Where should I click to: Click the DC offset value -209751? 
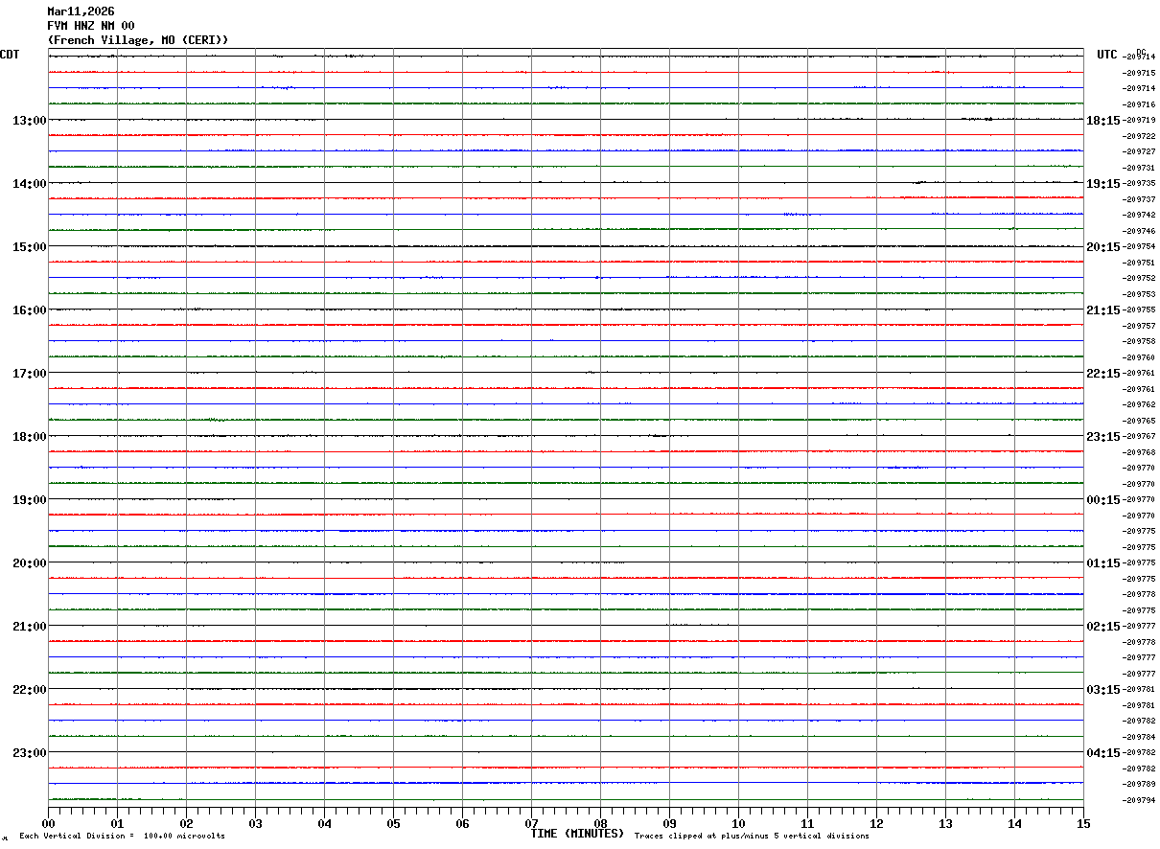(1139, 263)
